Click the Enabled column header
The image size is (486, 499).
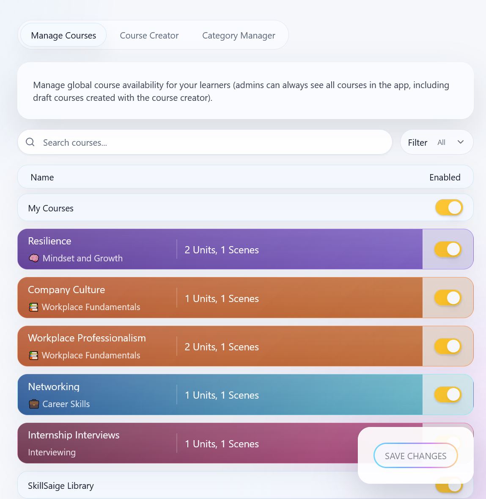pyautogui.click(x=445, y=177)
